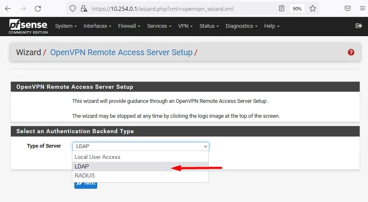Bookmark this page with the star icon
The width and height of the screenshot is (368, 202).
313,9
